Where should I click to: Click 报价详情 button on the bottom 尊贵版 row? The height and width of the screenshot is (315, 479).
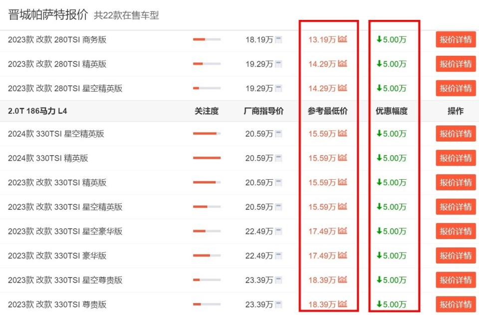coord(455,304)
